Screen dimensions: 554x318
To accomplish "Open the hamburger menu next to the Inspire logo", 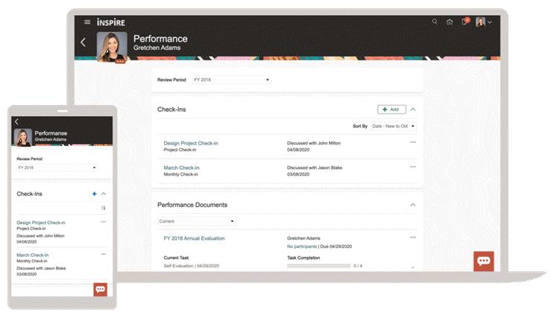I will (x=87, y=22).
